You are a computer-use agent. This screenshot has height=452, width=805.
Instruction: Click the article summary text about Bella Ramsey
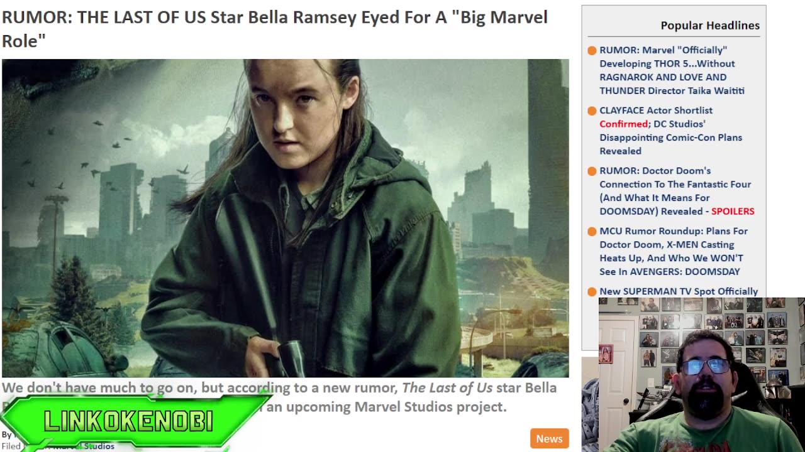click(279, 397)
